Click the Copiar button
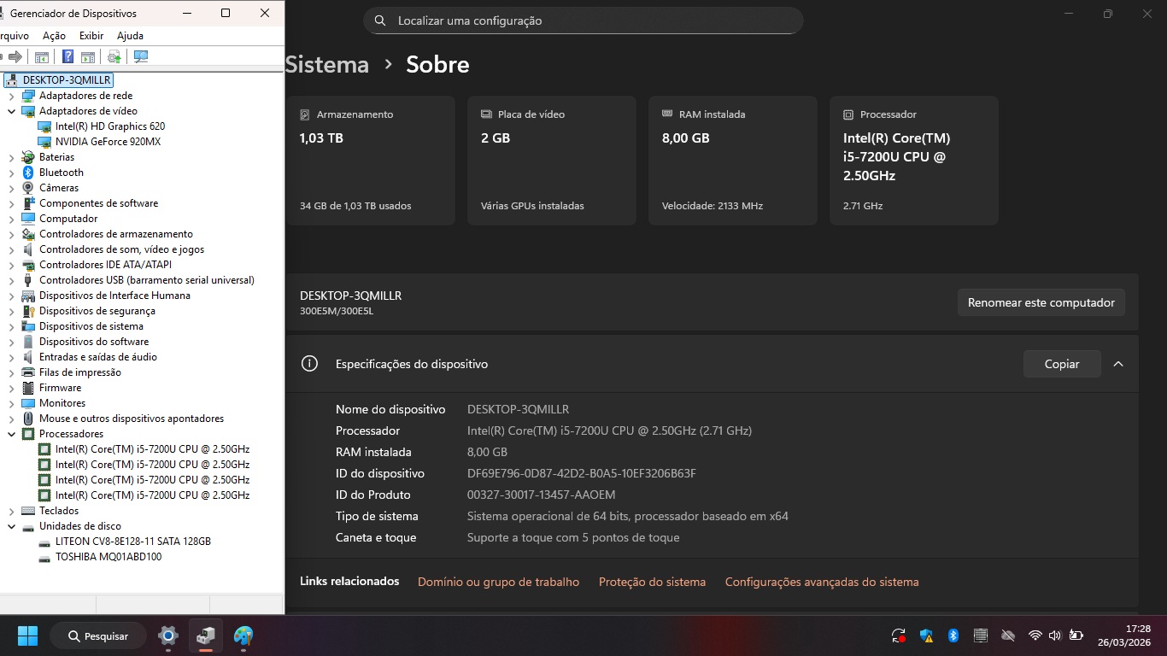 pyautogui.click(x=1062, y=364)
